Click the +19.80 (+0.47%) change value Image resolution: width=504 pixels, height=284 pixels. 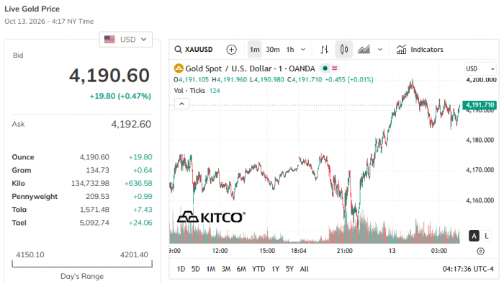click(120, 96)
